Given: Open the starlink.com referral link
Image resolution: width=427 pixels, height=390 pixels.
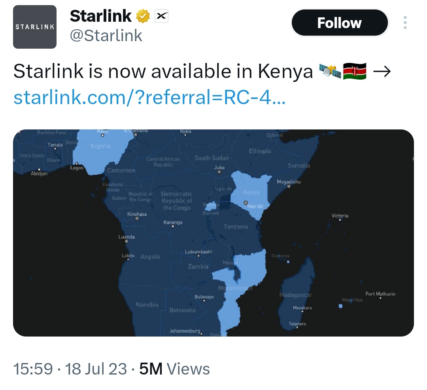Looking at the screenshot, I should coord(149,97).
